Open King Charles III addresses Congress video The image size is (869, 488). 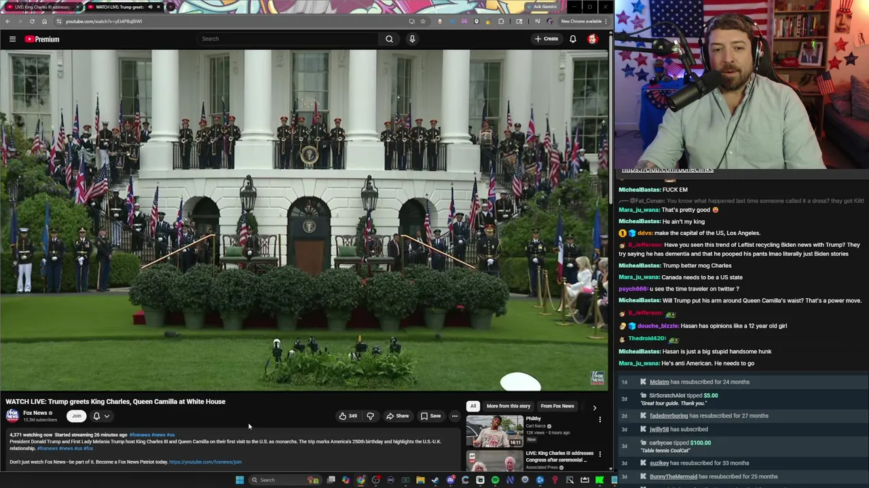pyautogui.click(x=559, y=456)
